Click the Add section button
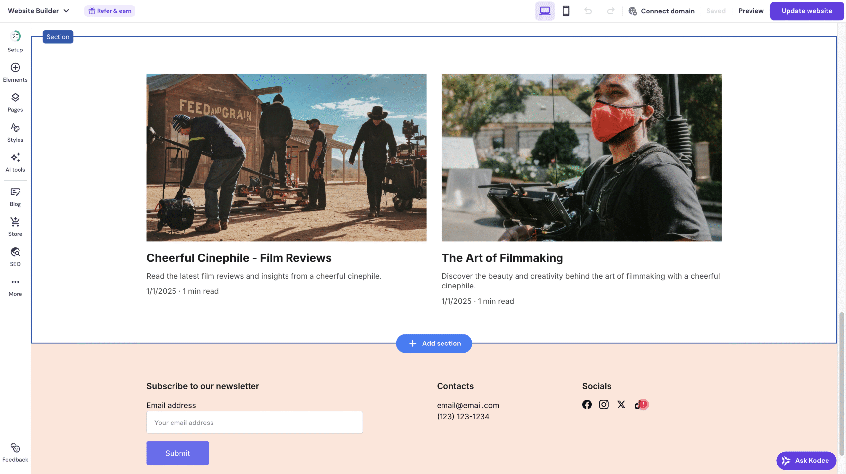Viewport: 846px width, 474px height. click(x=434, y=343)
